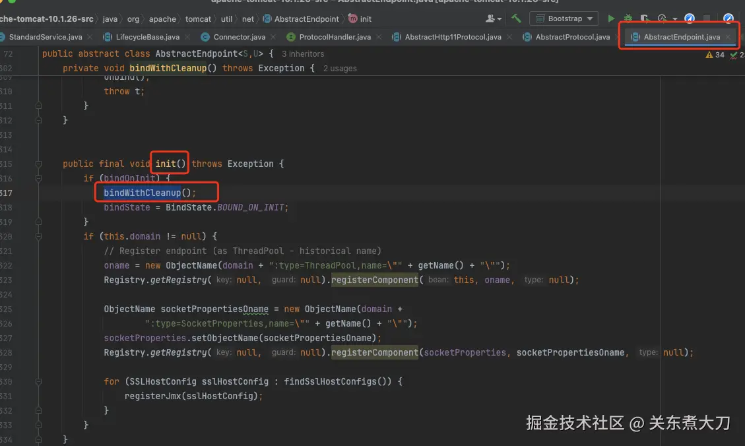Viewport: 745px width, 446px height.
Task: Select the AbstractEndpoint.java tab
Action: pos(682,37)
